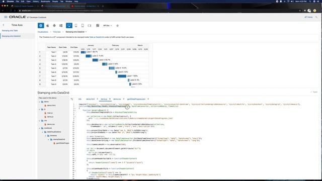Click the Start Date column header

pyautogui.click(x=62, y=47)
